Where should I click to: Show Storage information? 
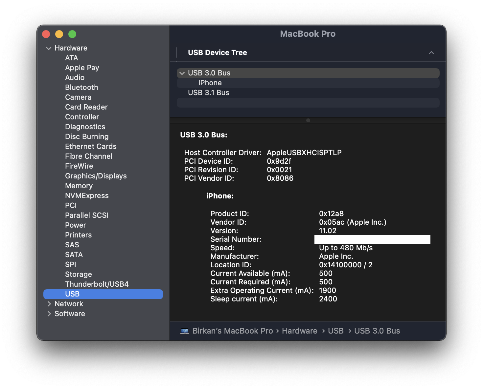tap(79, 274)
